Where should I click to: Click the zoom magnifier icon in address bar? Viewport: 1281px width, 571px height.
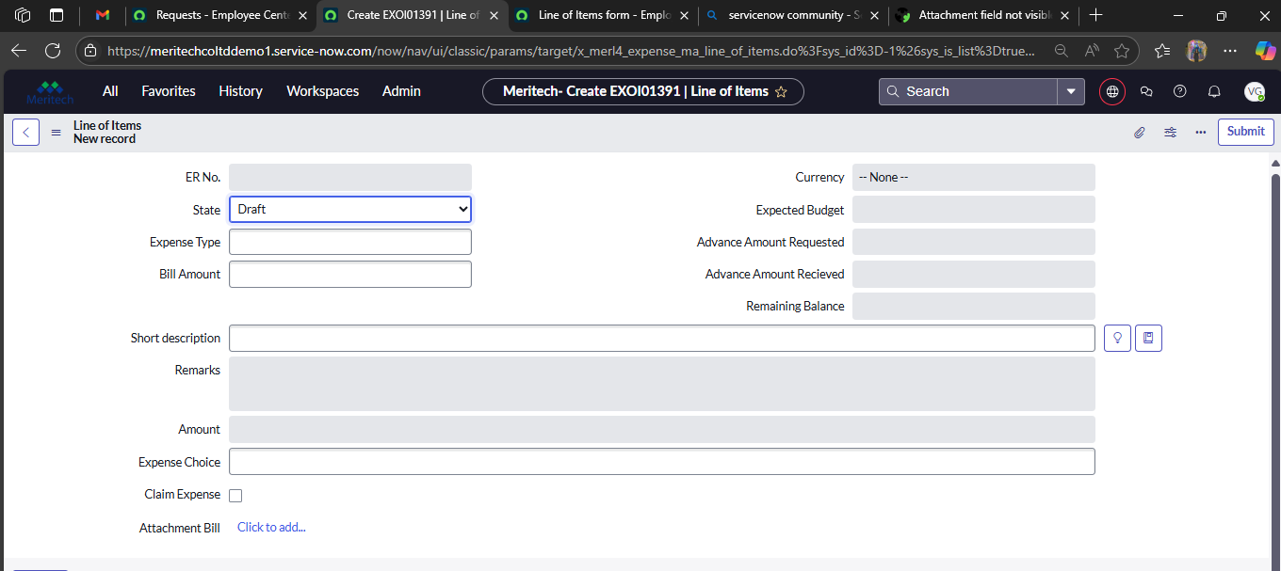pyautogui.click(x=1061, y=51)
